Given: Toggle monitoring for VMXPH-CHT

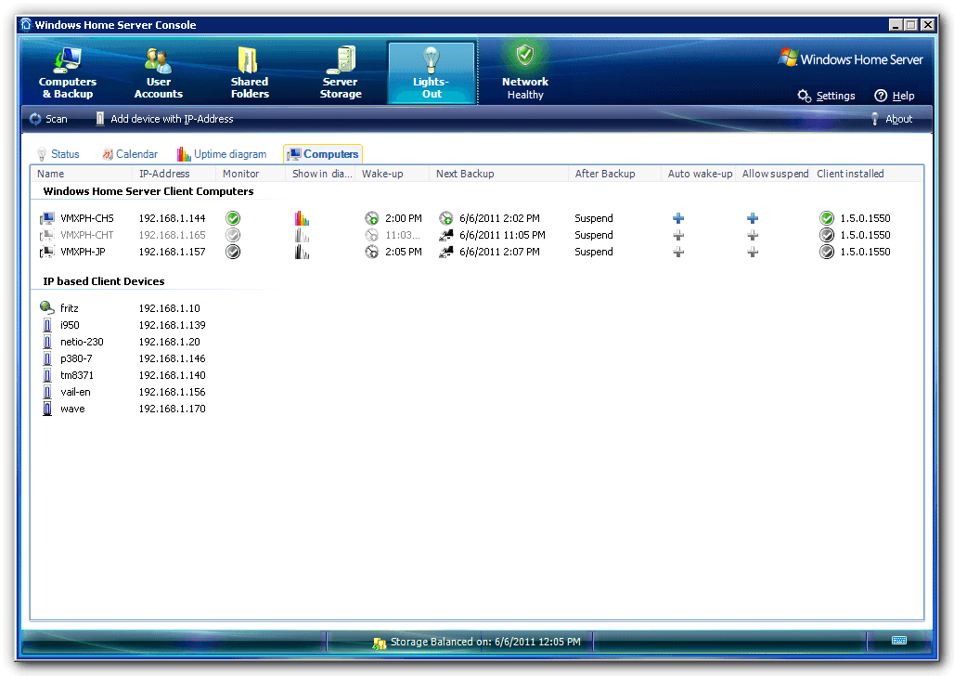Looking at the screenshot, I should pos(233,235).
